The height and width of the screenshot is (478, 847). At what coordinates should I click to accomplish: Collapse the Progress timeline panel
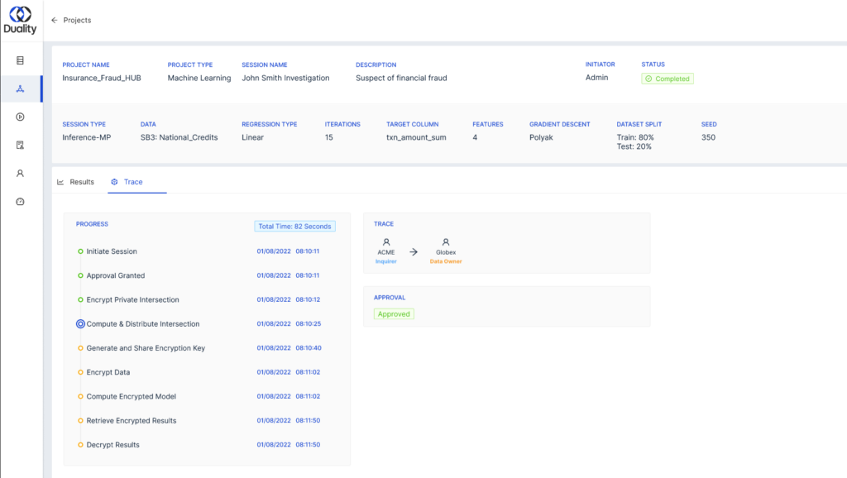coord(92,223)
